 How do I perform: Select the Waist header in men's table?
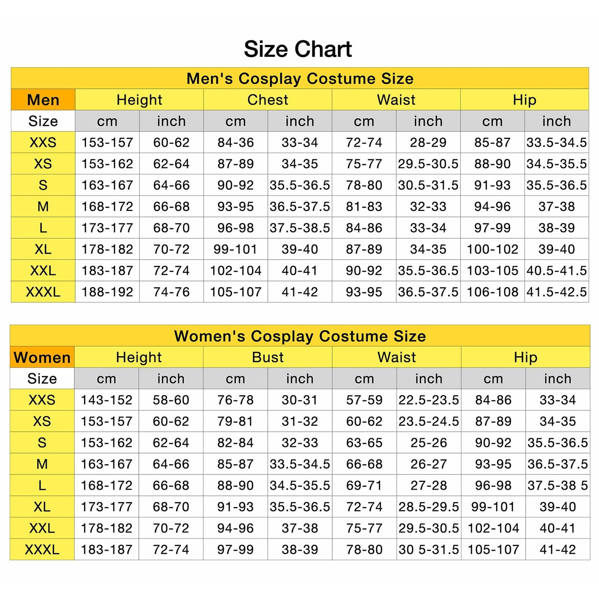click(x=396, y=100)
